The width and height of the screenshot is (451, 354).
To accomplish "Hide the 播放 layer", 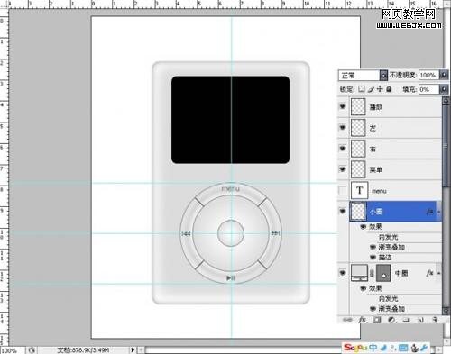I will pos(343,106).
